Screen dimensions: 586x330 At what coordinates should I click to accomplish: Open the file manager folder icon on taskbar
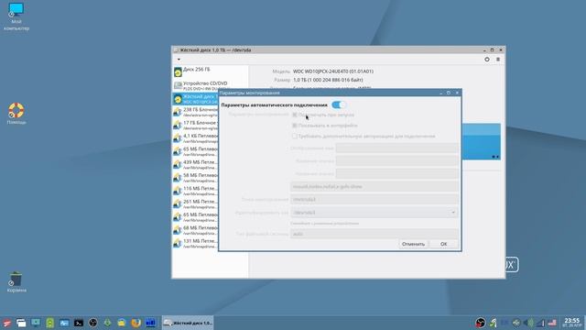(122, 323)
